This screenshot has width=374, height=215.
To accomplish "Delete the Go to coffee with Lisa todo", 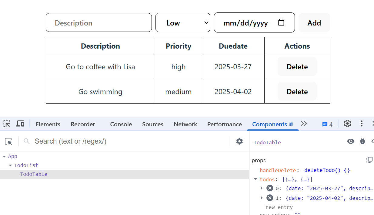I will tap(297, 67).
